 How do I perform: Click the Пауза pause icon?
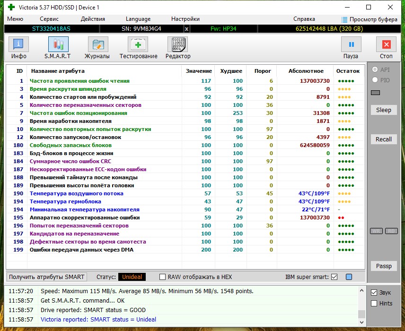coord(351,44)
